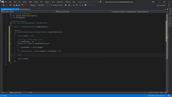Click the CRLF line ending indicator
The height and width of the screenshot is (97, 172).
(x=166, y=93)
